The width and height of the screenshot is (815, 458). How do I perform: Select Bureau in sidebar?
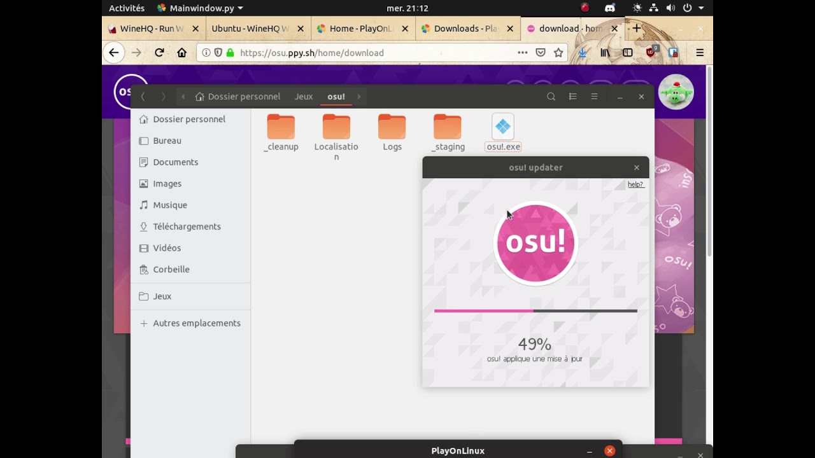(x=190, y=141)
